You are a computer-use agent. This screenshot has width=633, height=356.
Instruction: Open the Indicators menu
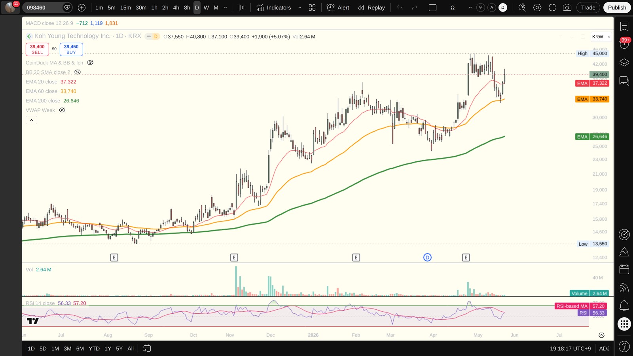(x=274, y=8)
